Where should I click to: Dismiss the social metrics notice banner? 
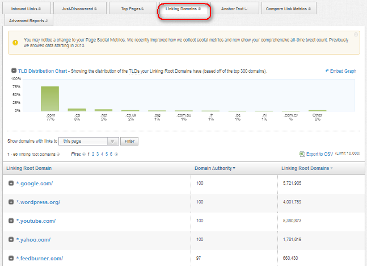pos(356,35)
